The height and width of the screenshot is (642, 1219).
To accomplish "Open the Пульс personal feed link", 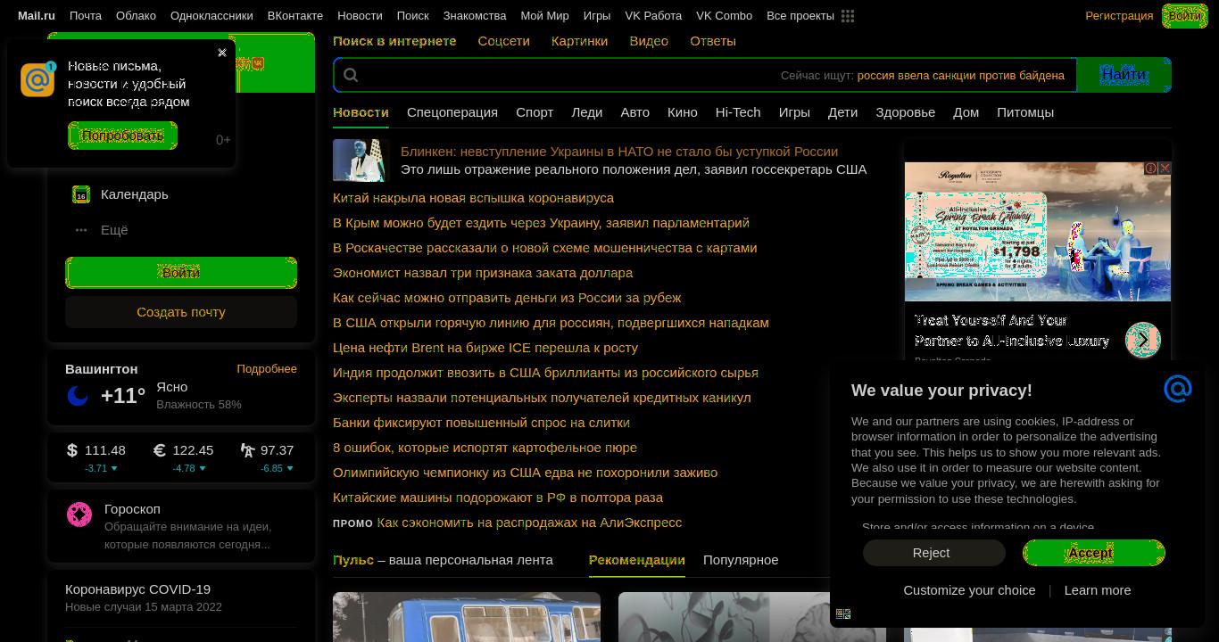I will [x=353, y=560].
